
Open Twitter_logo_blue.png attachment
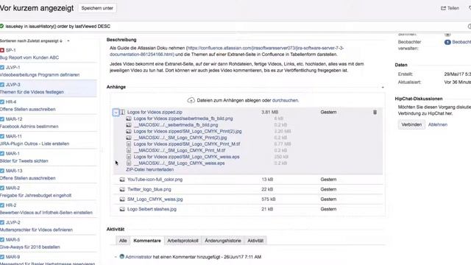pyautogui.click(x=149, y=189)
